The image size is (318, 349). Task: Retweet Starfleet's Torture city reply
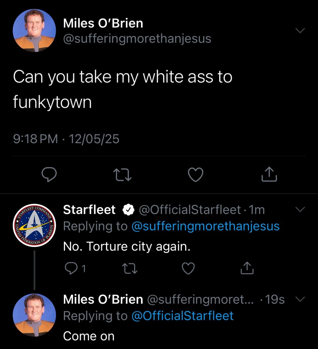(x=130, y=268)
